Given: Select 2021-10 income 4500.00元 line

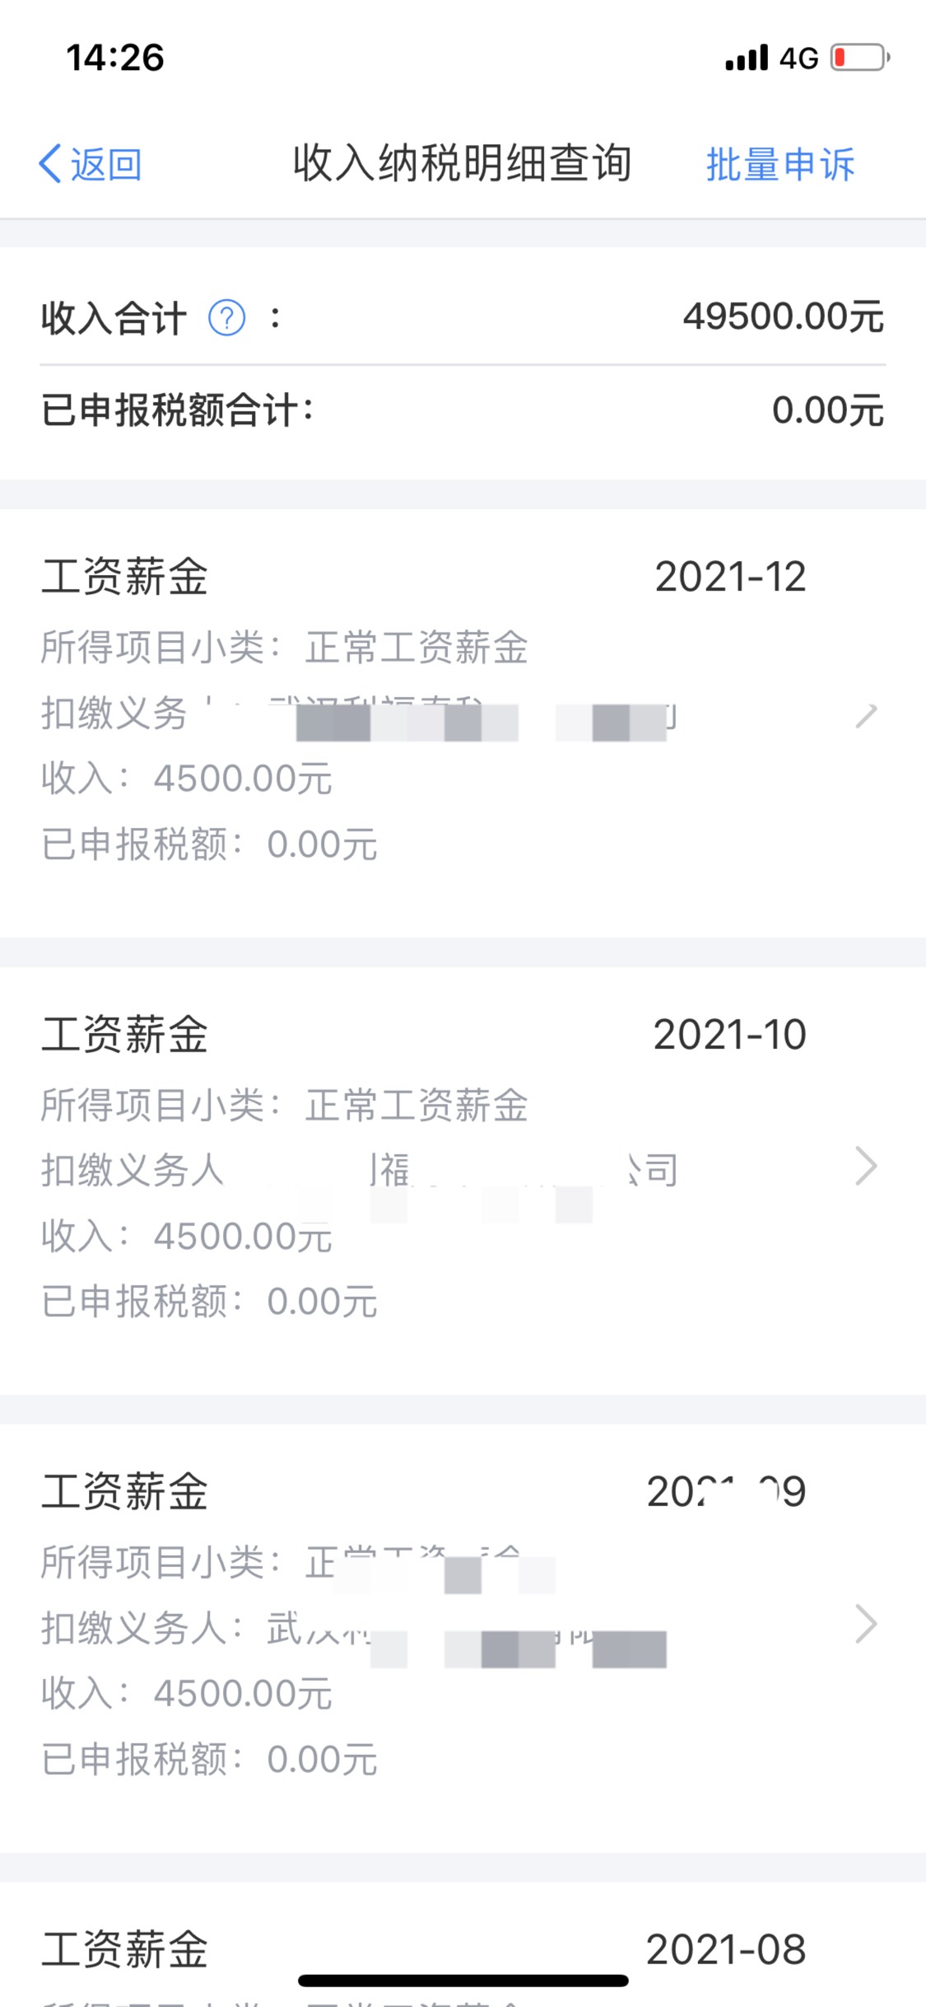Looking at the screenshot, I should click(187, 1236).
